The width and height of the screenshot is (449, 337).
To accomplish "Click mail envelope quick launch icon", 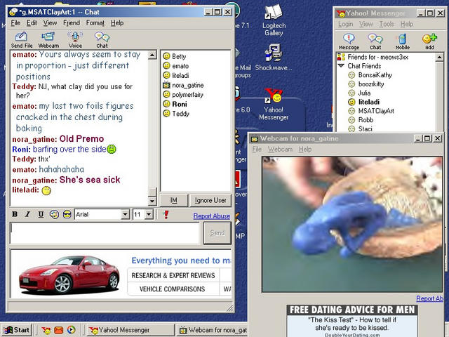I will tap(59, 330).
